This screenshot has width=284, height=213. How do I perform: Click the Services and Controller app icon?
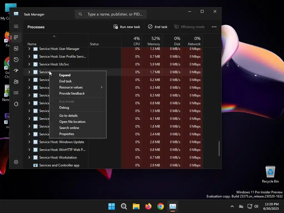coord(35,165)
